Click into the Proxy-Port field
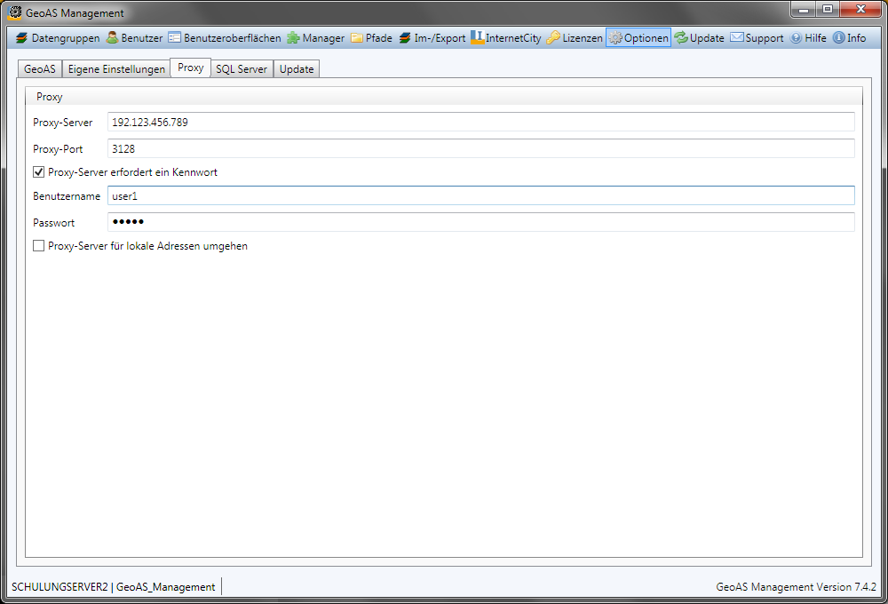888x604 pixels. pos(480,149)
